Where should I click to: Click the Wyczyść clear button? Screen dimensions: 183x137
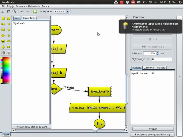pyautogui.click(x=153, y=129)
